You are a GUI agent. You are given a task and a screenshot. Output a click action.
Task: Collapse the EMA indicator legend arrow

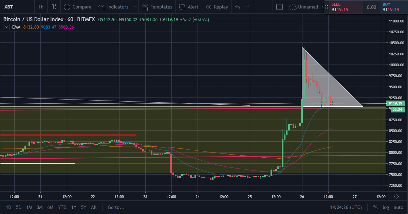pos(6,27)
